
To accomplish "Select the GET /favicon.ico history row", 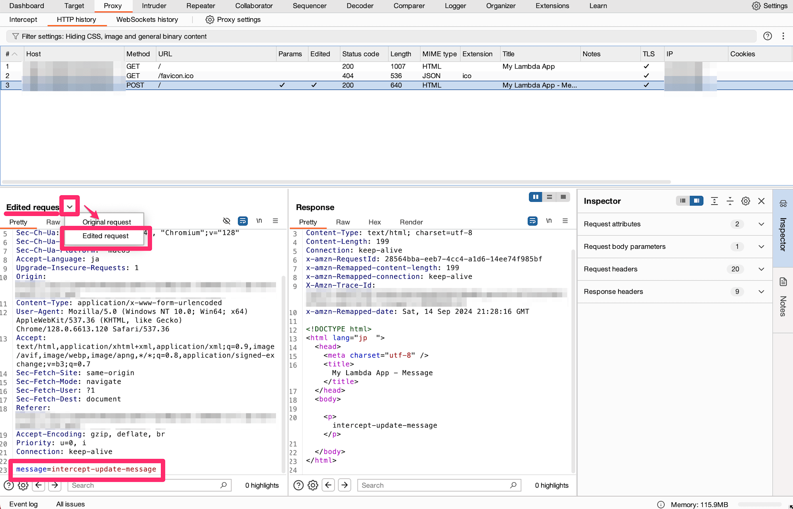I will tap(396, 76).
